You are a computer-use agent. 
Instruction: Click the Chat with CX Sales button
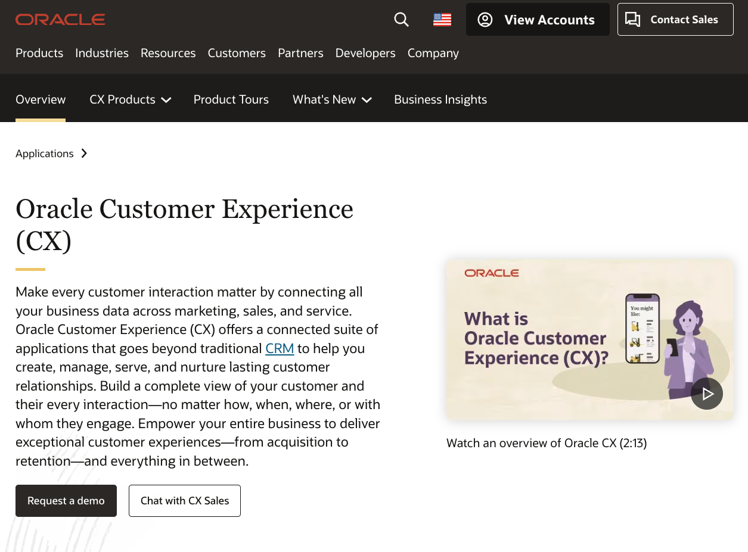click(185, 501)
